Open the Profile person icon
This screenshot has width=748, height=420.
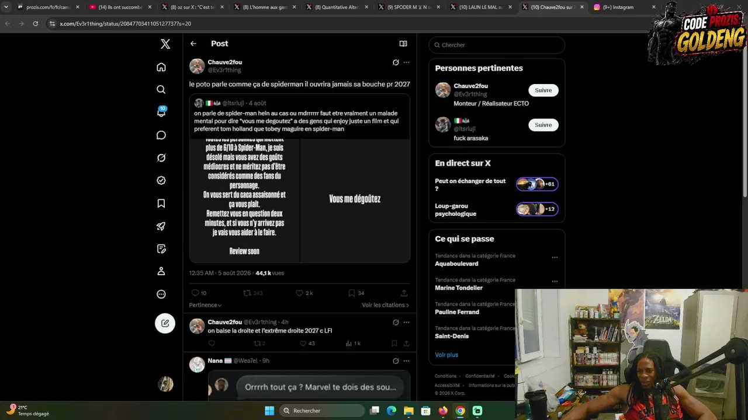pyautogui.click(x=161, y=271)
